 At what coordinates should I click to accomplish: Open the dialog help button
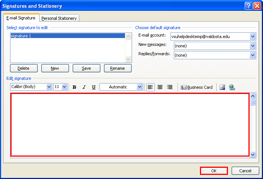click(248, 6)
